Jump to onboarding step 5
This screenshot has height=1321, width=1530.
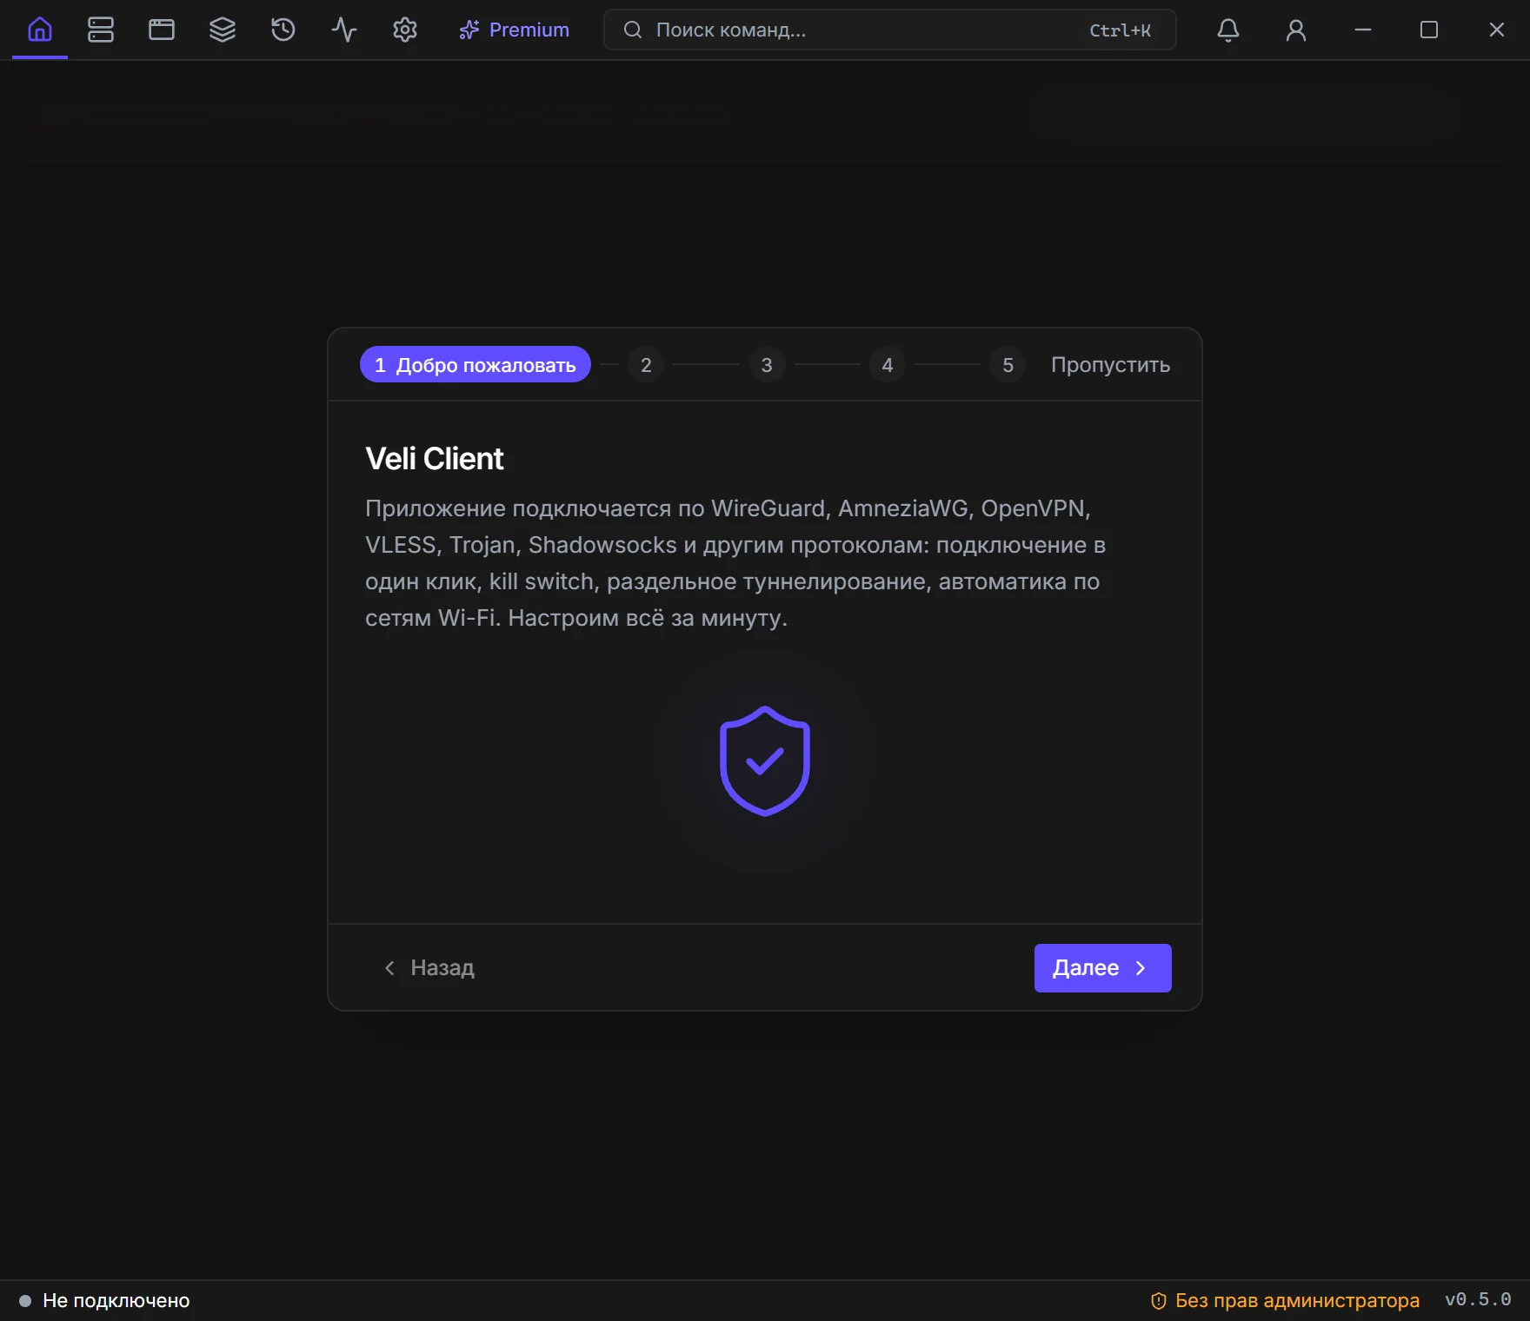pyautogui.click(x=1008, y=365)
